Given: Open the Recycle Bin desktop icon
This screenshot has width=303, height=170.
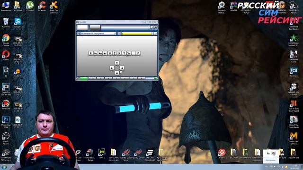Looking at the screenshot, I should click(x=6, y=23).
